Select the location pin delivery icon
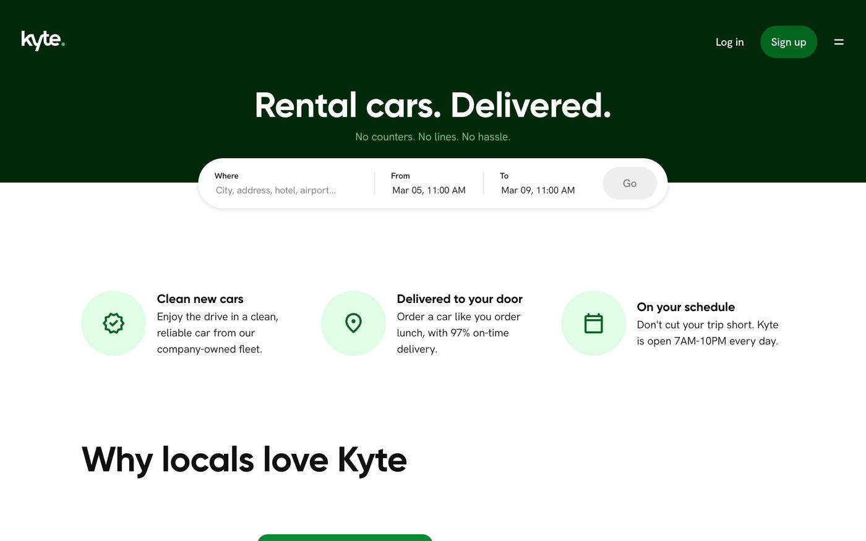 pos(353,323)
